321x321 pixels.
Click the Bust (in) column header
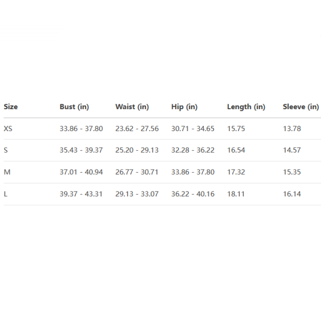click(x=74, y=107)
